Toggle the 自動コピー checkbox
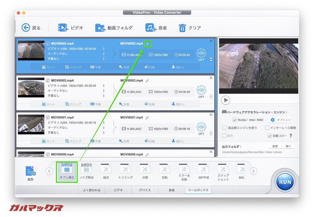This screenshot has width=314, height=217. pyautogui.click(x=269, y=136)
